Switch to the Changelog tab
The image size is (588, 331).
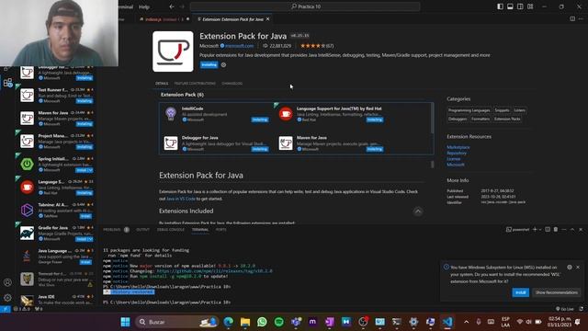pyautogui.click(x=232, y=84)
